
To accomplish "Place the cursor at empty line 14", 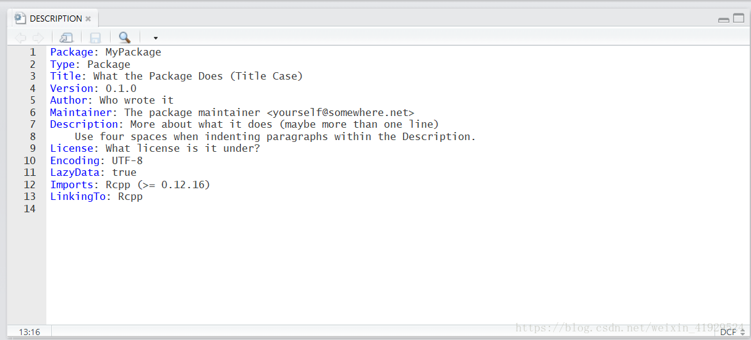I will click(x=396, y=209).
